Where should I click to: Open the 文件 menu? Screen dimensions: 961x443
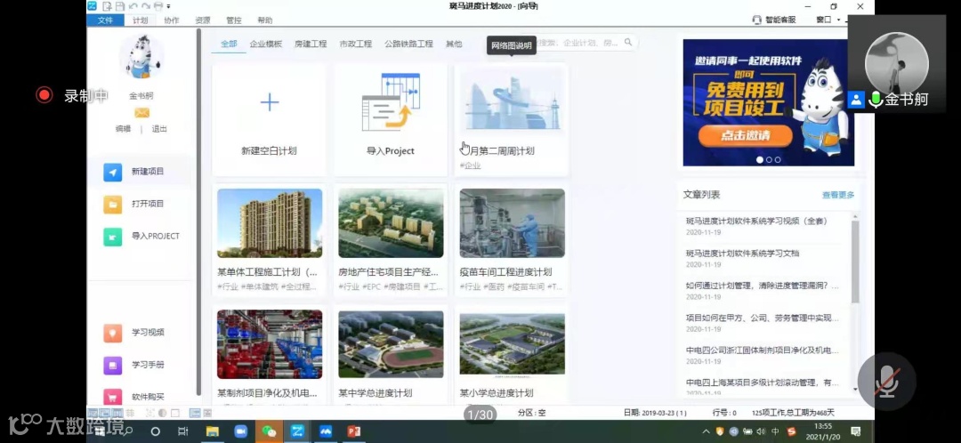click(105, 20)
